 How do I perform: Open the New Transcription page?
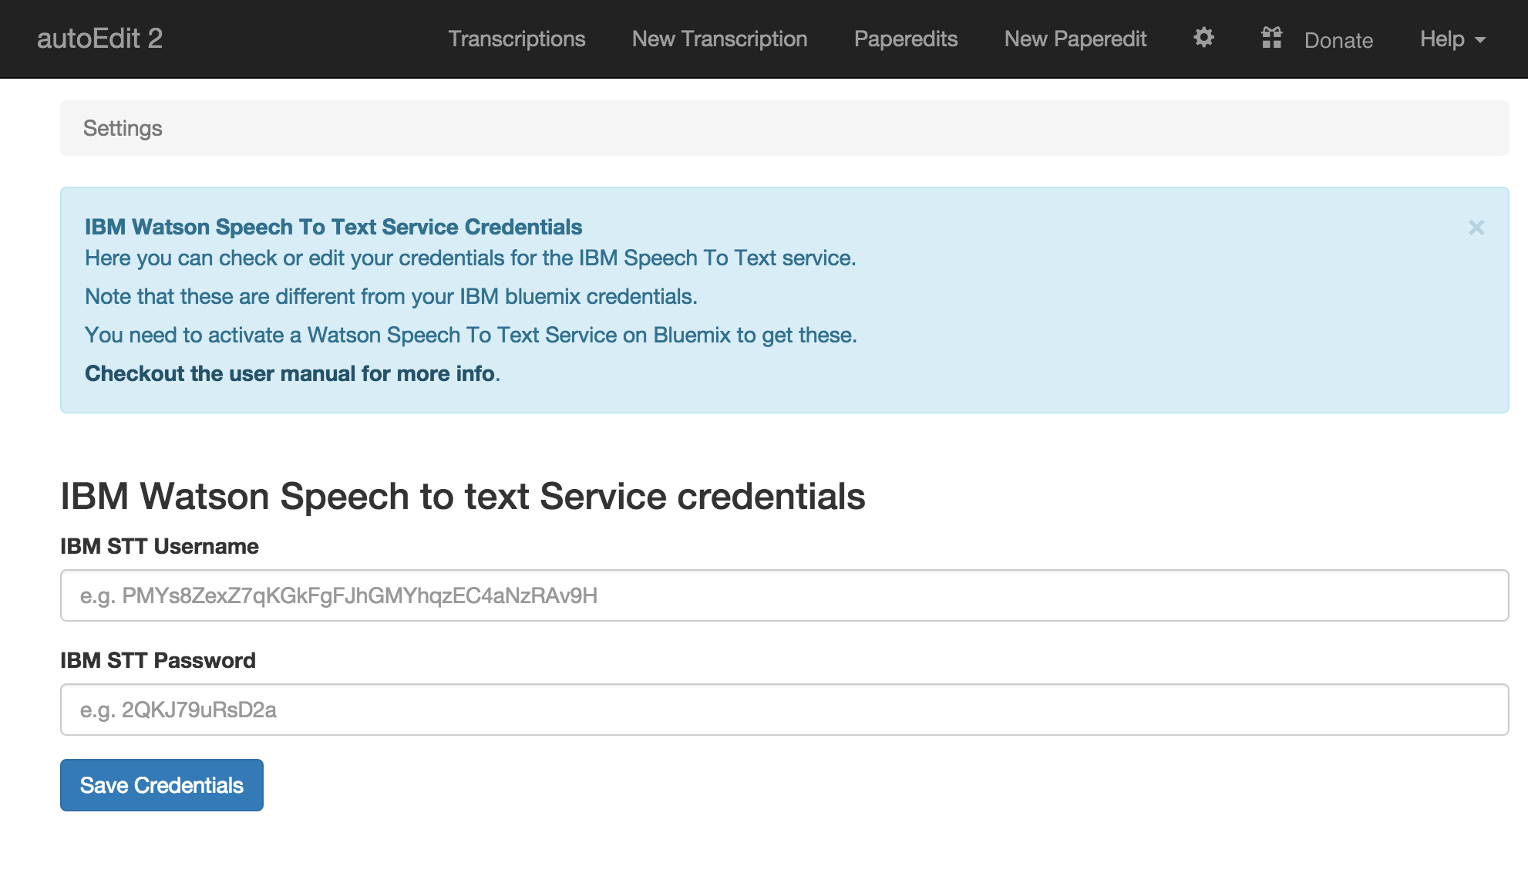click(719, 39)
